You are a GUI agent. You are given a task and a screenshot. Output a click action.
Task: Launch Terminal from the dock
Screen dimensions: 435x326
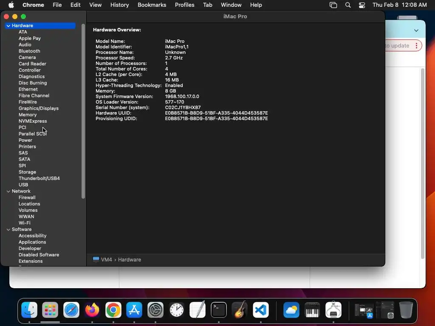pos(219,309)
